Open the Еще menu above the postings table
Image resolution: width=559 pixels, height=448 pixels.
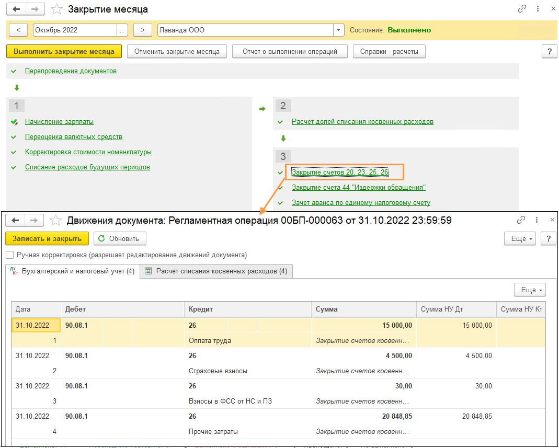530,290
